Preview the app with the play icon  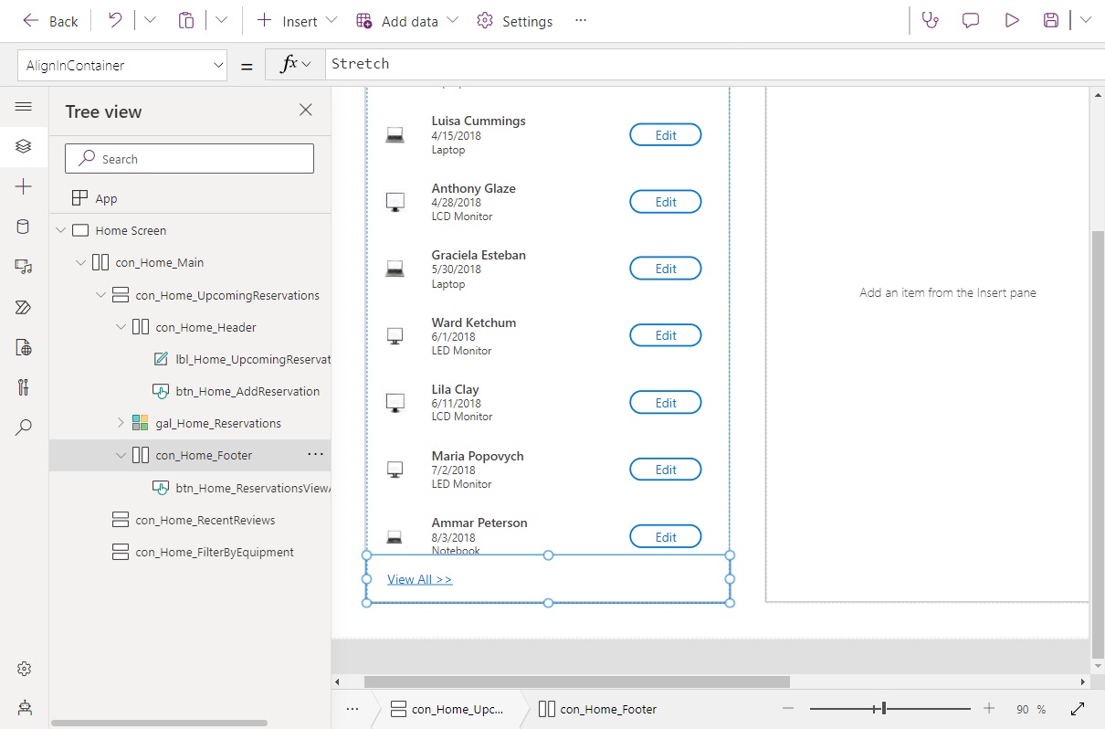(x=1011, y=20)
